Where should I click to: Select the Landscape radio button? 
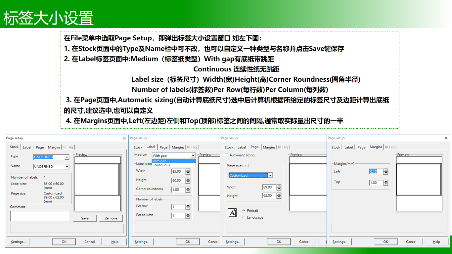[x=244, y=218]
